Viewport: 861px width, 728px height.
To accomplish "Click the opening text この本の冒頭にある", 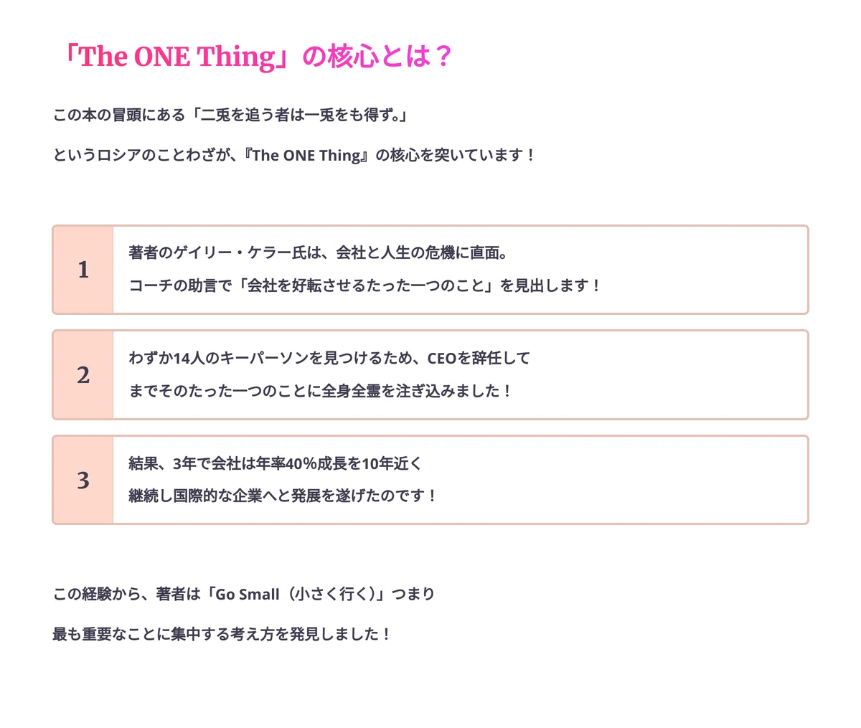I will point(119,115).
